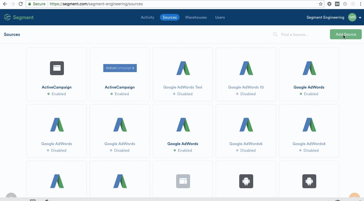The image size is (364, 201).
Task: Click the segment.com URL in the address bar
Action: click(96, 4)
